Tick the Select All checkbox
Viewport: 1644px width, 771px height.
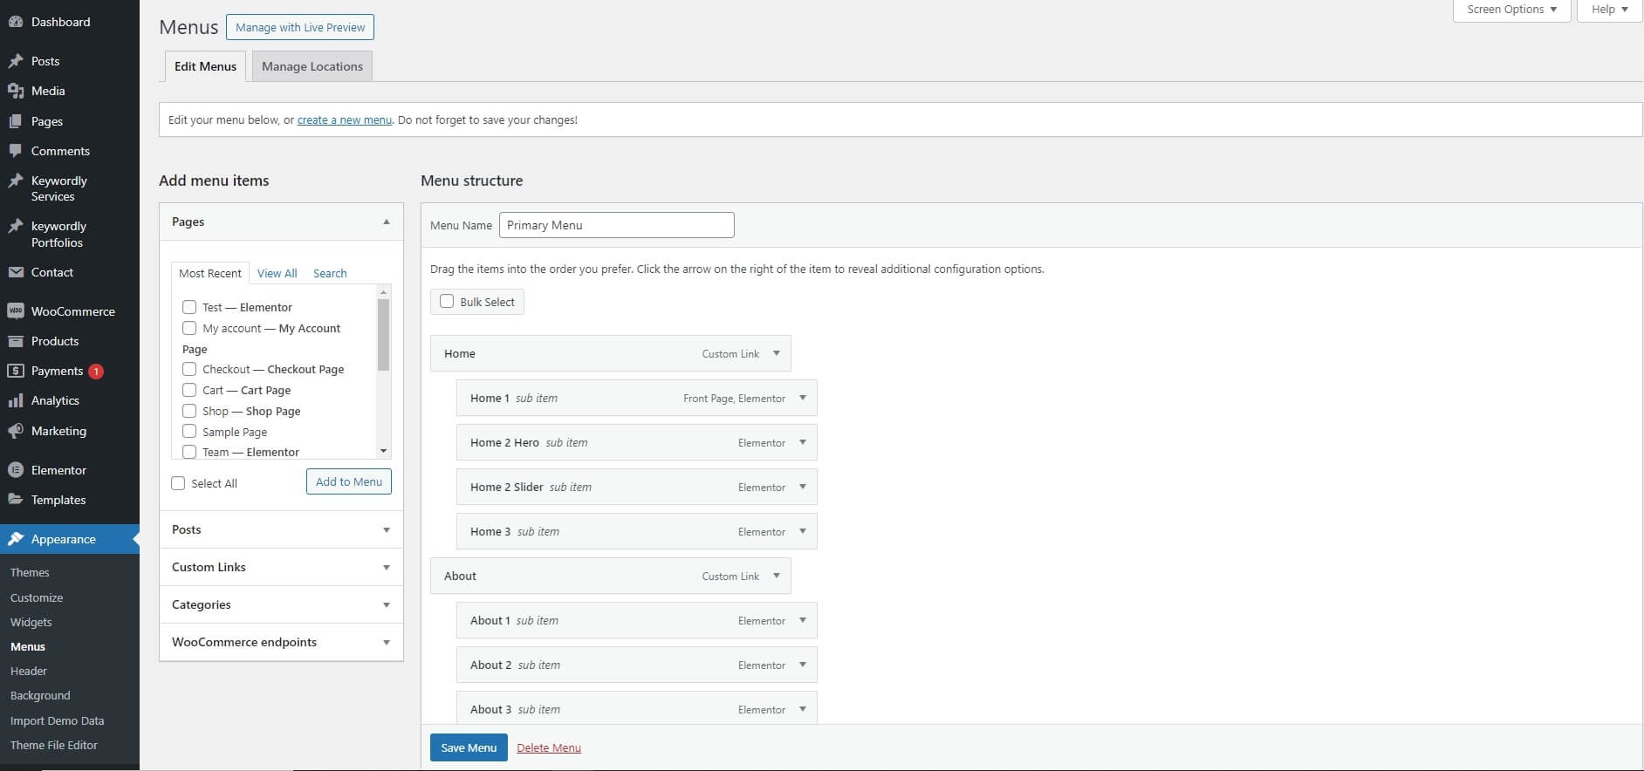179,483
